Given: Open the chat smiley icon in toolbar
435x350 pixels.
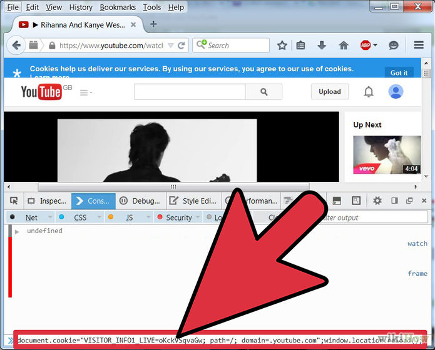Looking at the screenshot, I should 394,45.
